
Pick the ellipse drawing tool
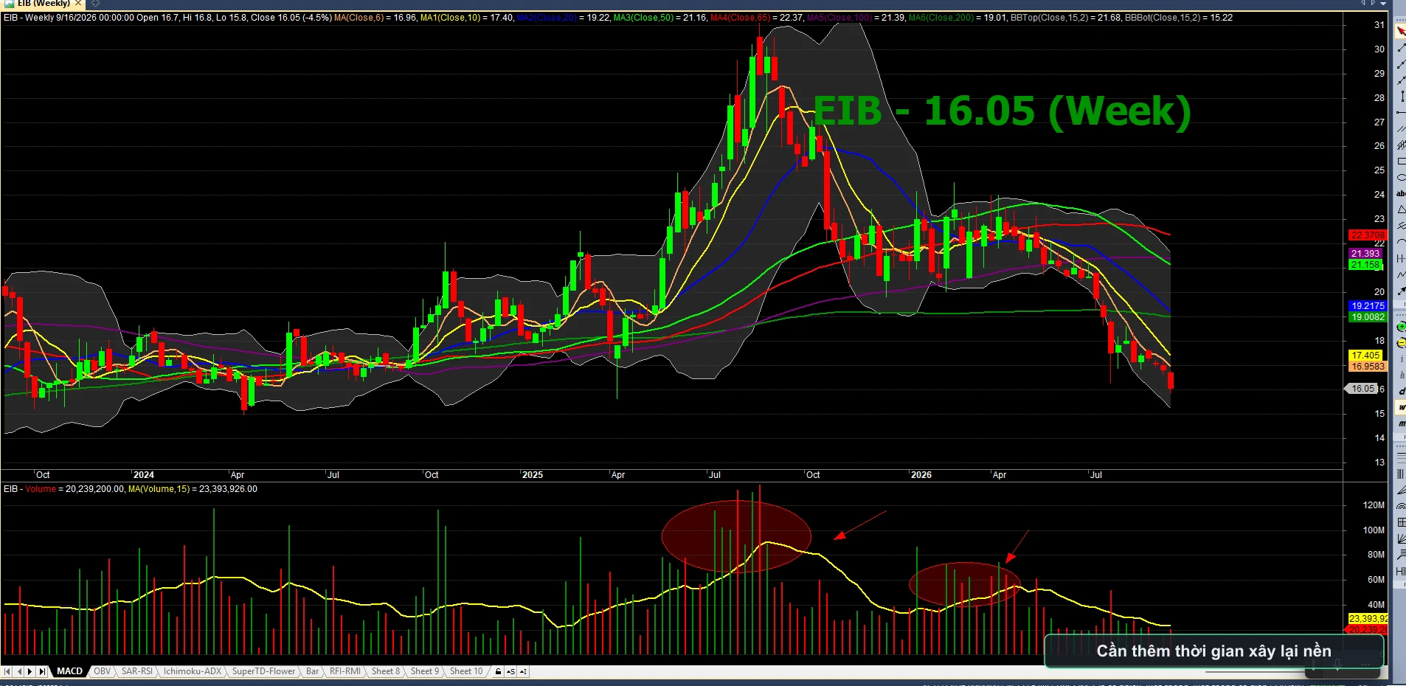pos(1401,178)
